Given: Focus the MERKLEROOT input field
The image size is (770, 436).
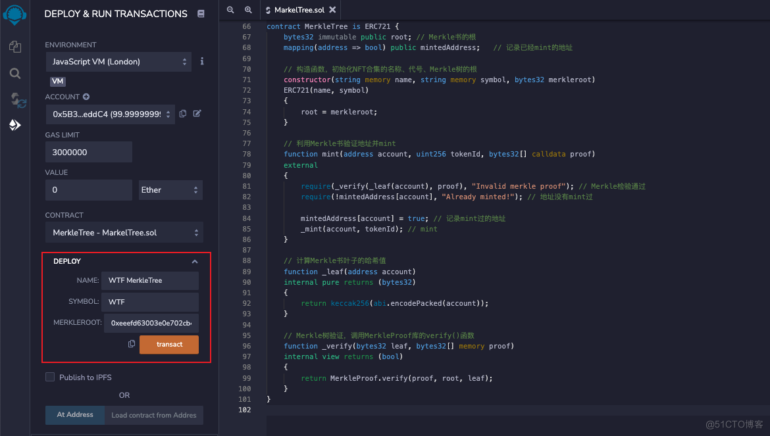Looking at the screenshot, I should pos(151,323).
